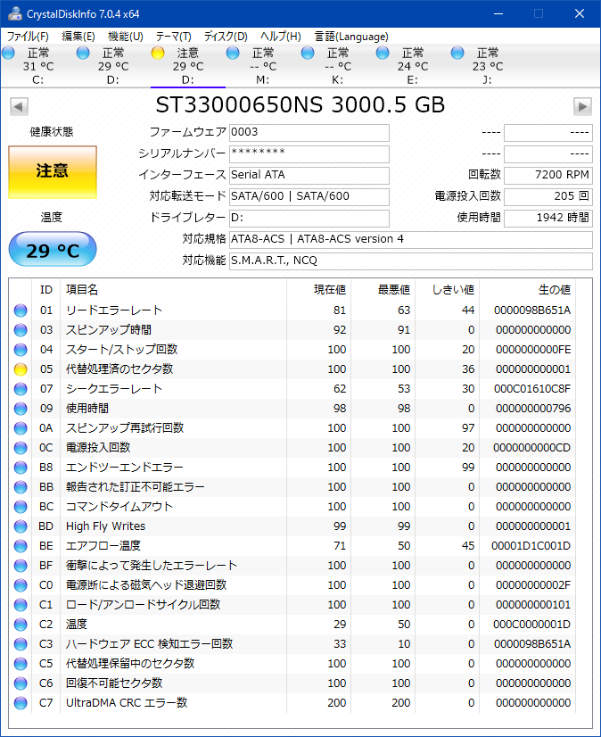Click the blue dot beside UltraDMA CRC エラー数

click(x=21, y=702)
